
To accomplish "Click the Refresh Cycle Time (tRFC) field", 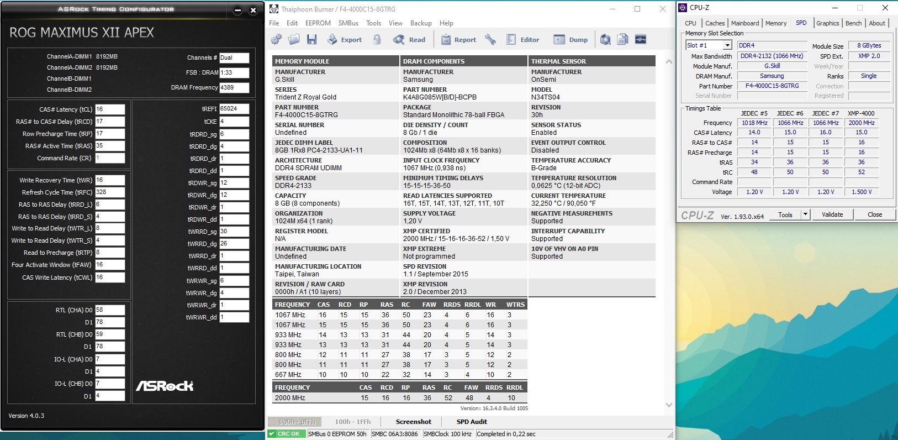I will click(x=110, y=192).
